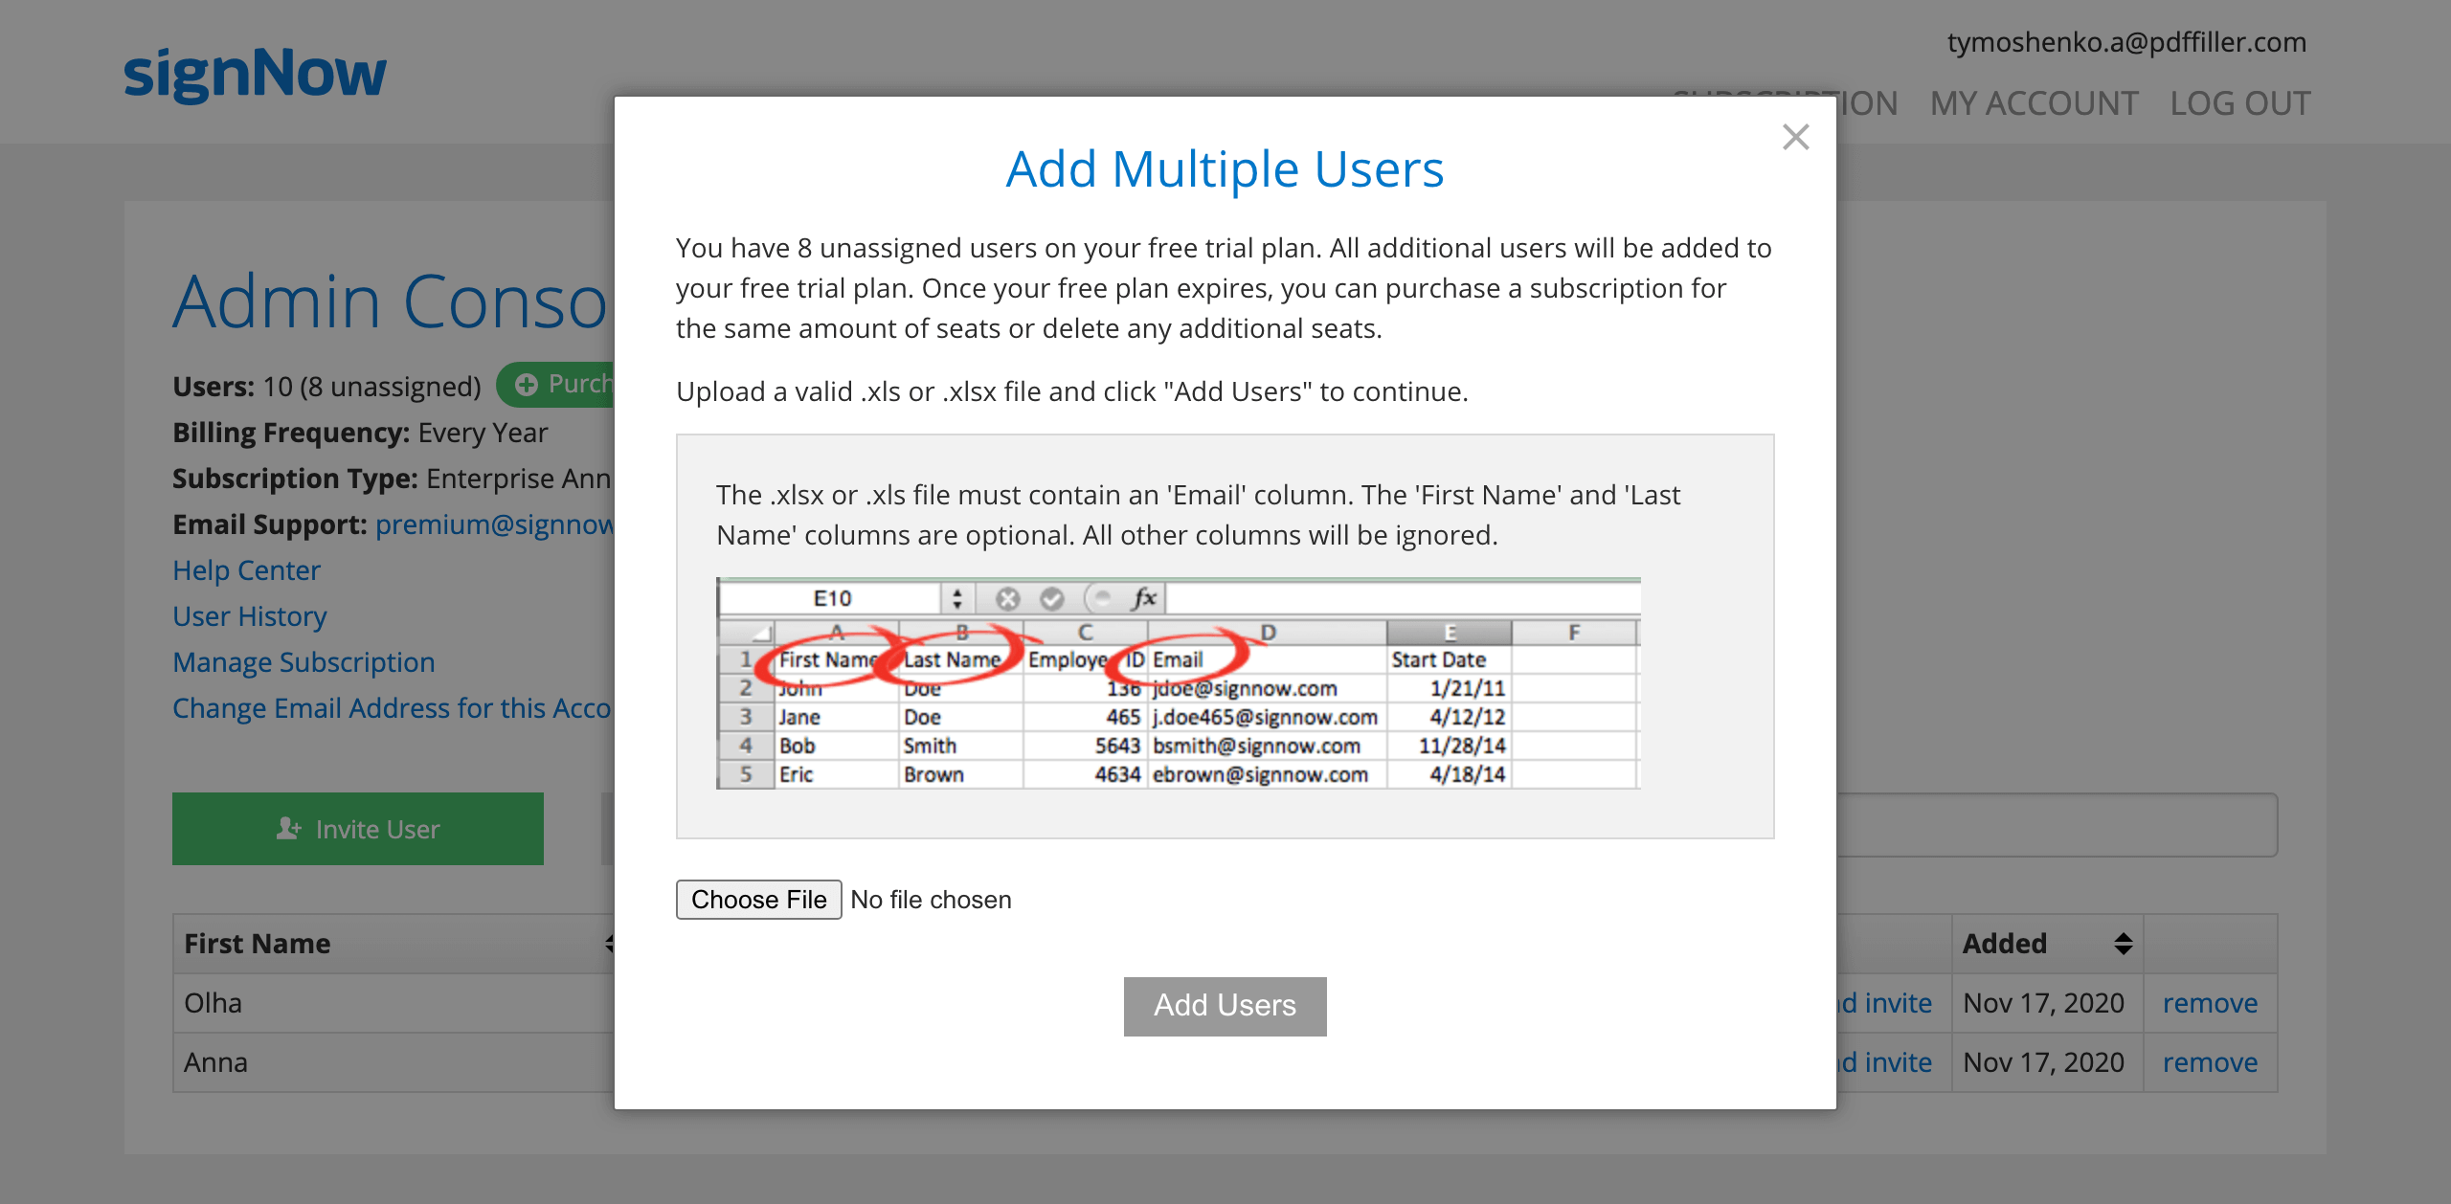Click Manage Subscription
2451x1204 pixels.
pyautogui.click(x=304, y=661)
